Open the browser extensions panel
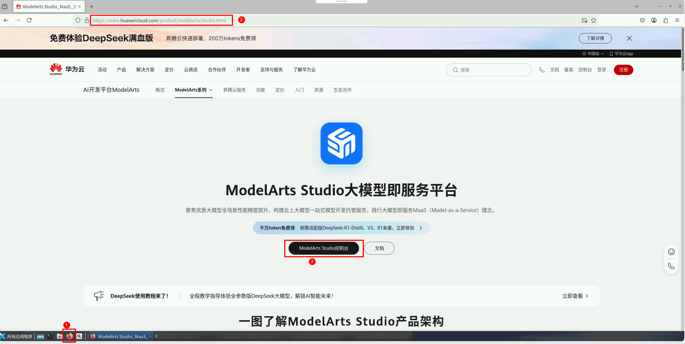Viewport: 685px width, 344px height. 666,20
